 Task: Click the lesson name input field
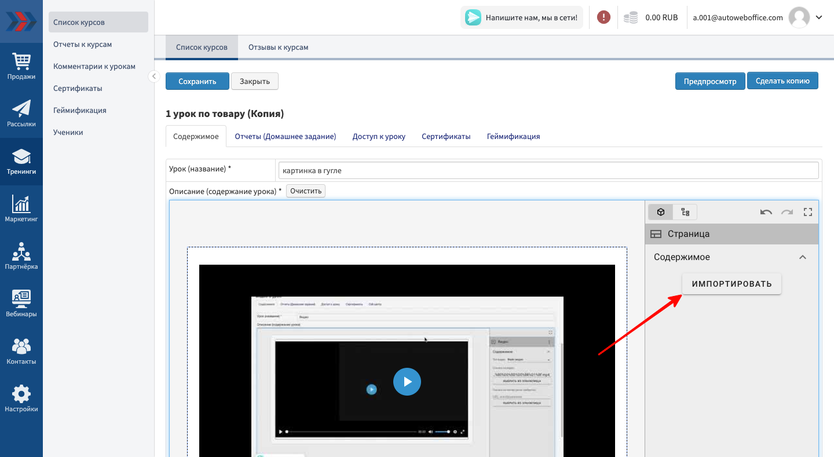[548, 170]
